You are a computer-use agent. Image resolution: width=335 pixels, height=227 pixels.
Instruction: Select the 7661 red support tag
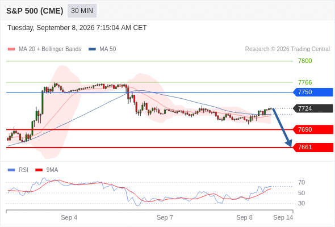[313, 148]
